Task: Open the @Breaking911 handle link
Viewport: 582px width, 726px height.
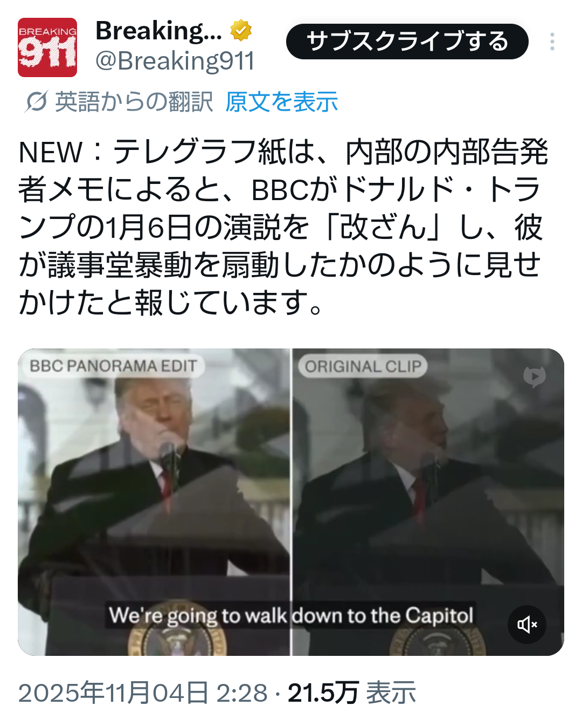Action: (x=175, y=61)
